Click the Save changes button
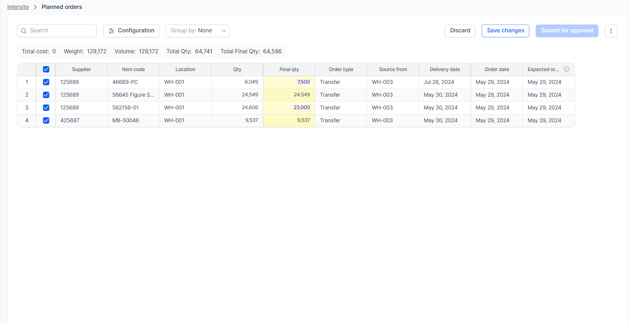Image resolution: width=629 pixels, height=323 pixels. coord(505,31)
